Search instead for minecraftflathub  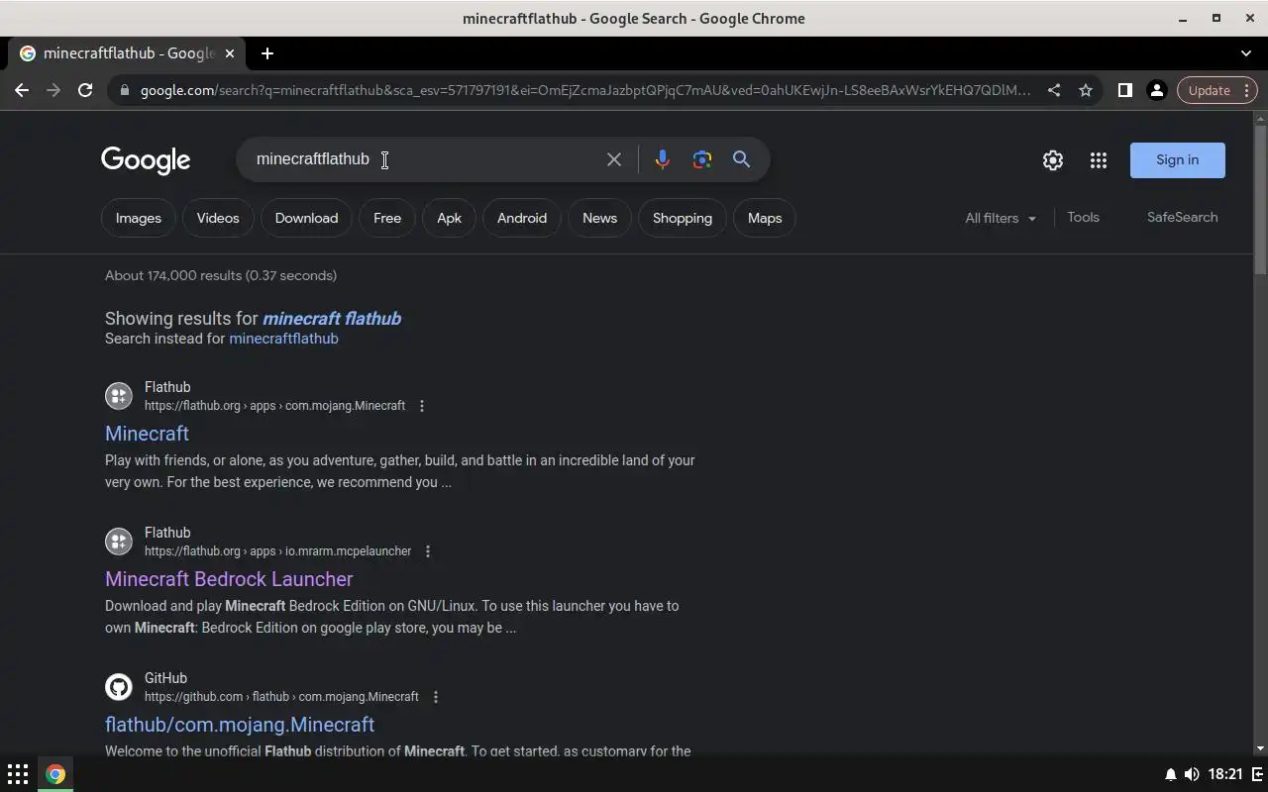(x=283, y=339)
